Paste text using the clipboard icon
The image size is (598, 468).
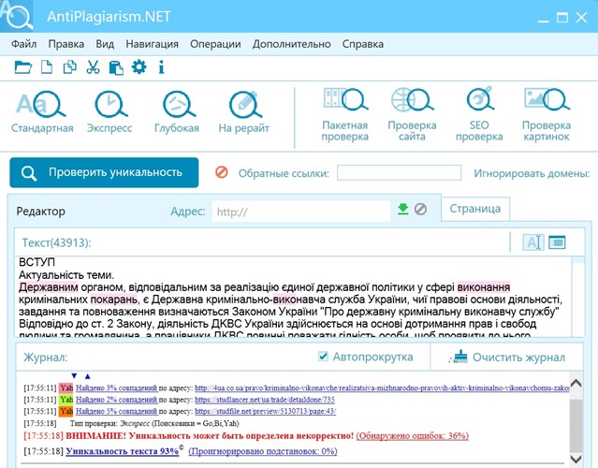click(x=116, y=67)
